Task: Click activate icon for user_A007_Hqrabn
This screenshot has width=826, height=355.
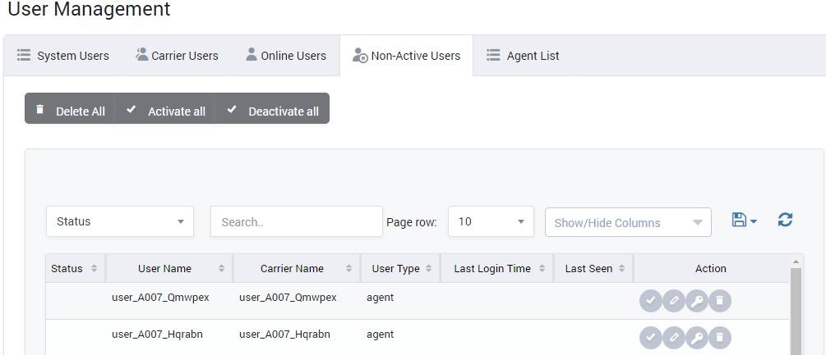Action: [651, 337]
